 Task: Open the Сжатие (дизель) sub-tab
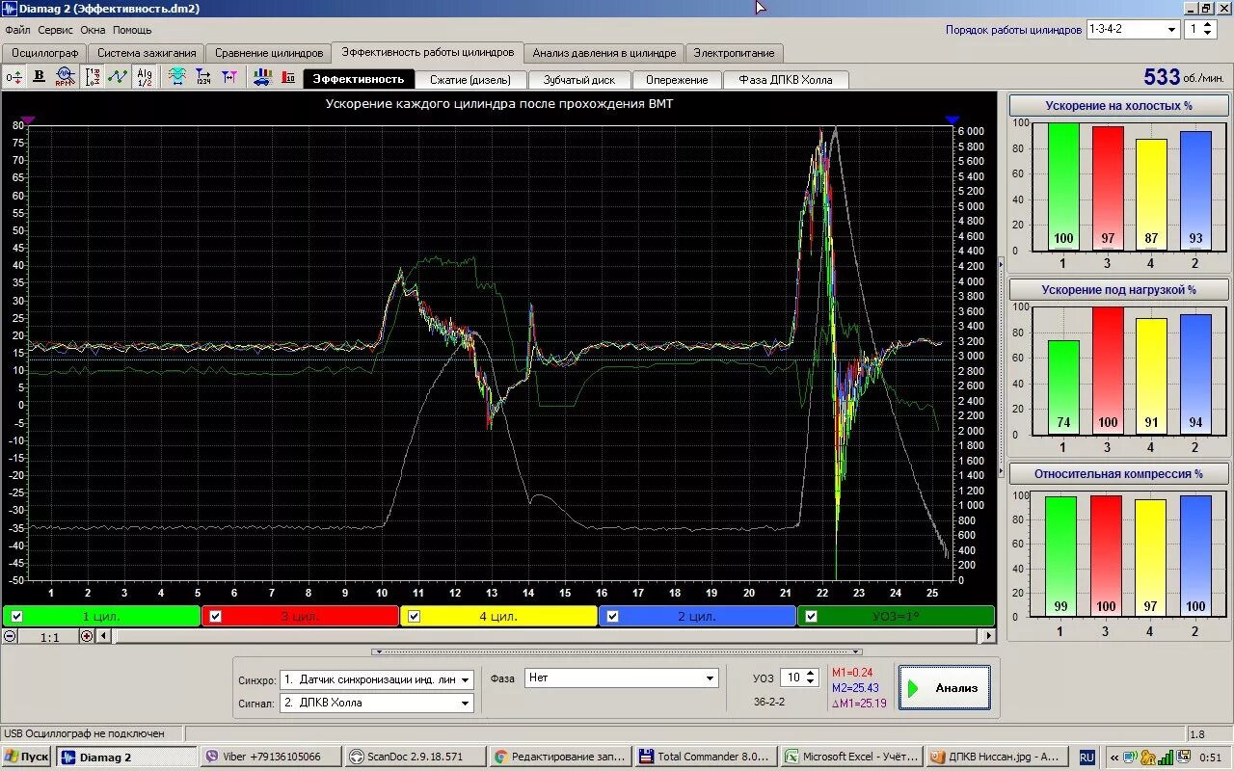tap(470, 80)
